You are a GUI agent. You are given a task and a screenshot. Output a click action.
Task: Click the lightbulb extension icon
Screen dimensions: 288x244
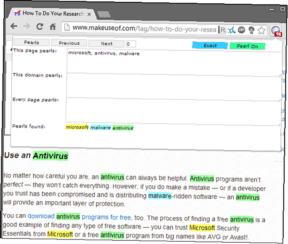pyautogui.click(x=251, y=30)
